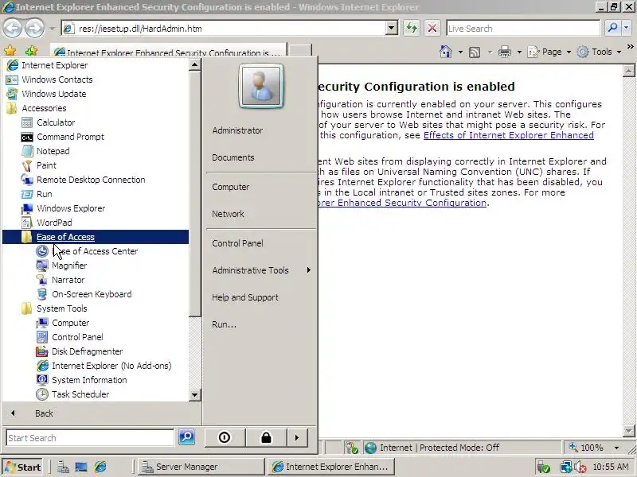Switch to Internet Explorer taskbar button

click(330, 467)
